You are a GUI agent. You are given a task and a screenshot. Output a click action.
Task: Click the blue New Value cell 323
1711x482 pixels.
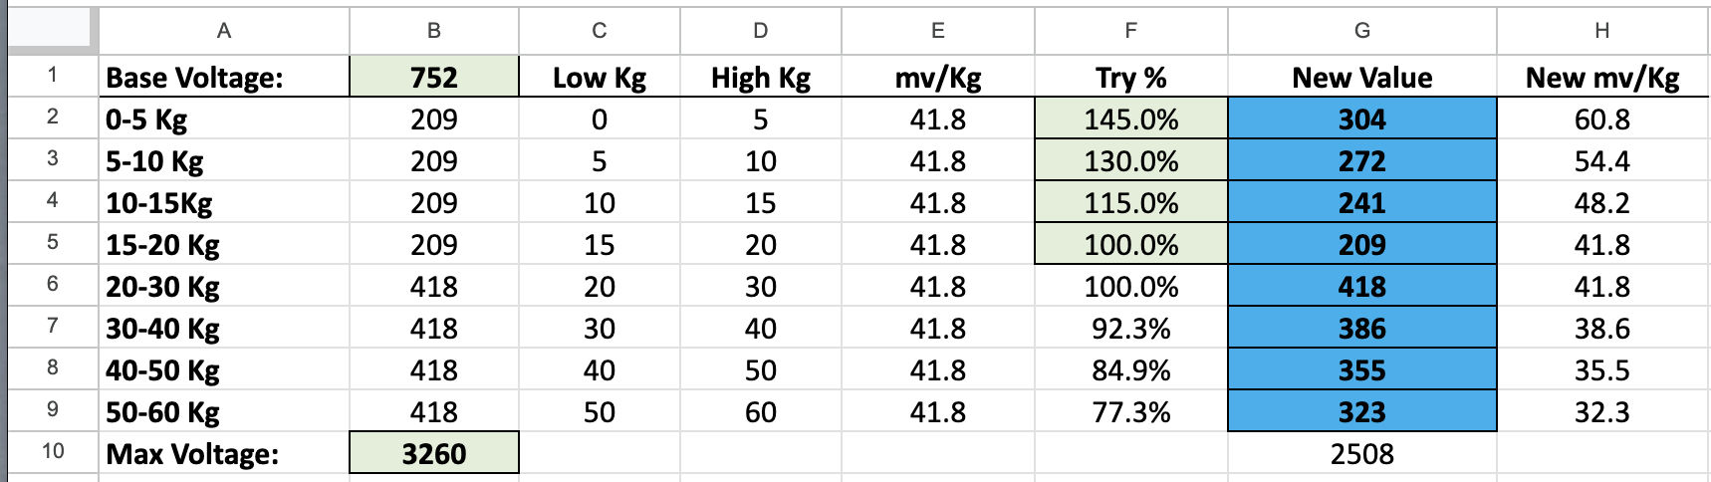pos(1361,411)
